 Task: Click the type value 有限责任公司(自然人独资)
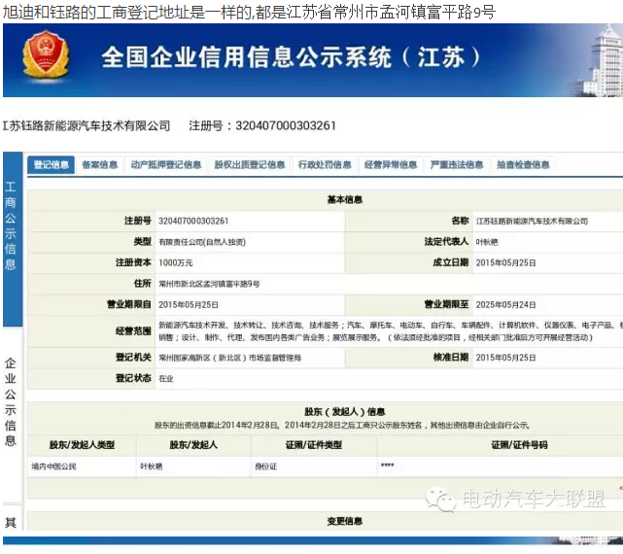click(x=202, y=242)
